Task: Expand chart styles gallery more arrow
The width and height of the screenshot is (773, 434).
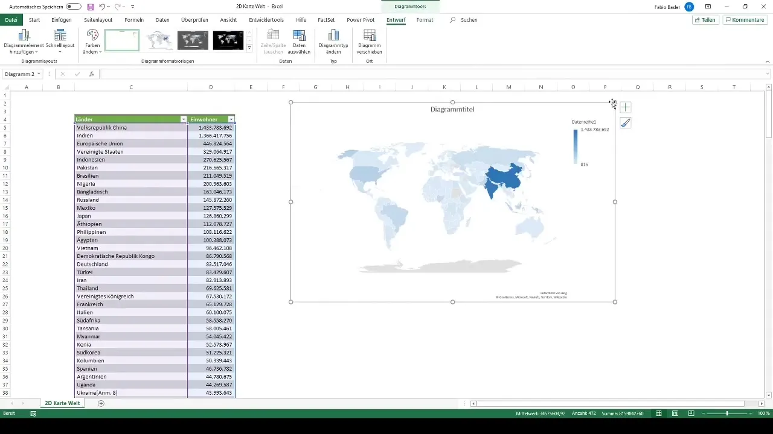Action: (x=249, y=48)
